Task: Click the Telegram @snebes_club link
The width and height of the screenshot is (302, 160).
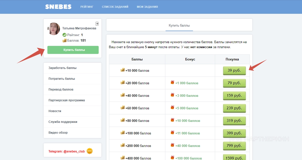Action: click(x=67, y=152)
